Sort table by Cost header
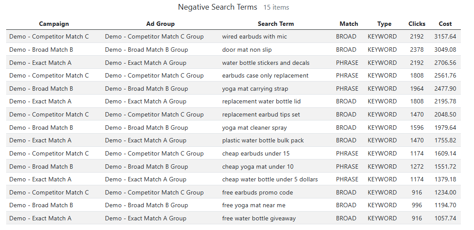 click(445, 24)
